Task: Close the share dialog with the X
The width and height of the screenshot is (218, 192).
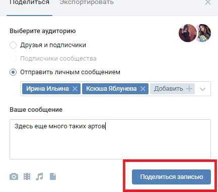Action: (208, 3)
